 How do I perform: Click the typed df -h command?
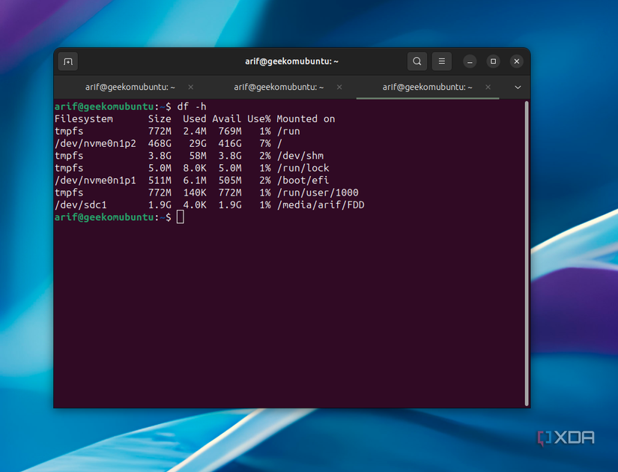pos(192,106)
